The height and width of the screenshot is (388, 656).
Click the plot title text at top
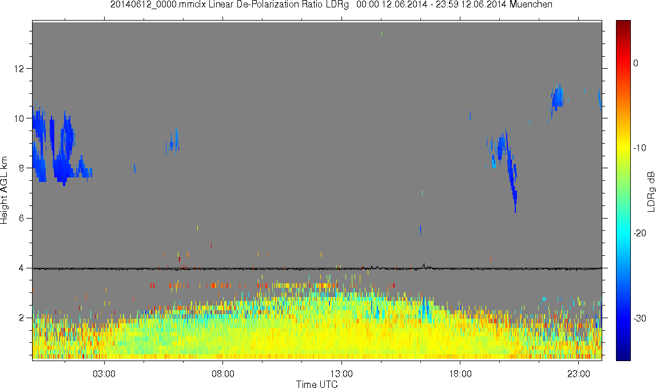[331, 5]
